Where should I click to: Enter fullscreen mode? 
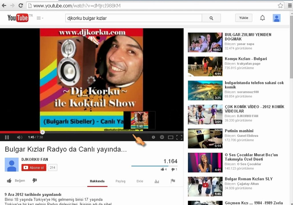coord(179,137)
